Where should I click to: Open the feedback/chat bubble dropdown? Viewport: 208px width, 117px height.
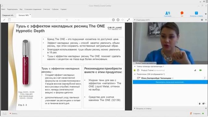[x=204, y=104]
